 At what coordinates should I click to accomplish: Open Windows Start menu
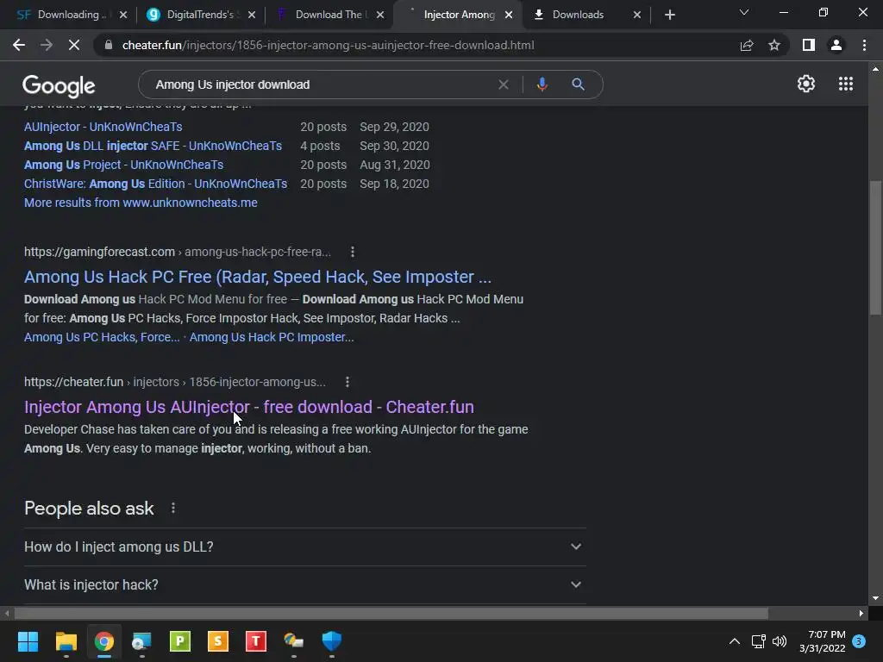click(x=28, y=640)
